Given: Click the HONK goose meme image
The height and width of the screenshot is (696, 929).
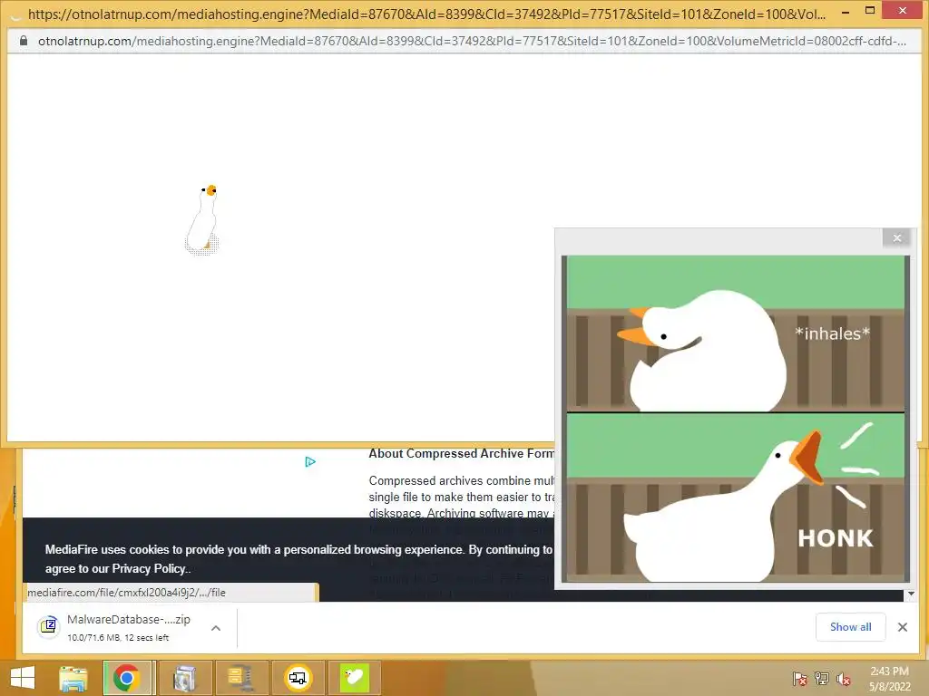Looking at the screenshot, I should 735,419.
